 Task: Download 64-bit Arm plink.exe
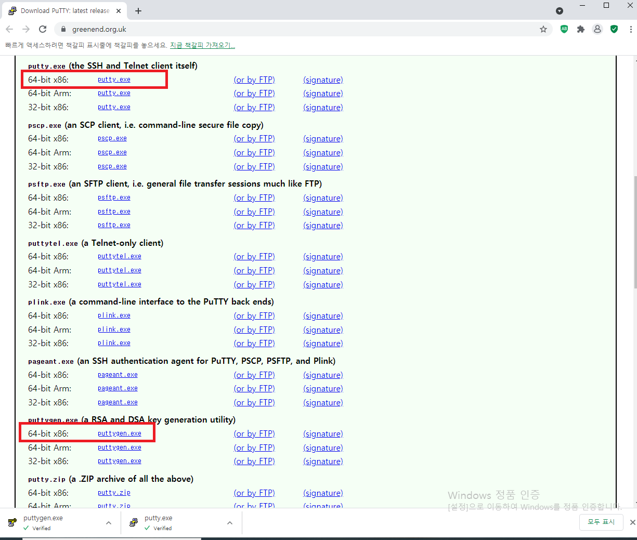(x=114, y=330)
